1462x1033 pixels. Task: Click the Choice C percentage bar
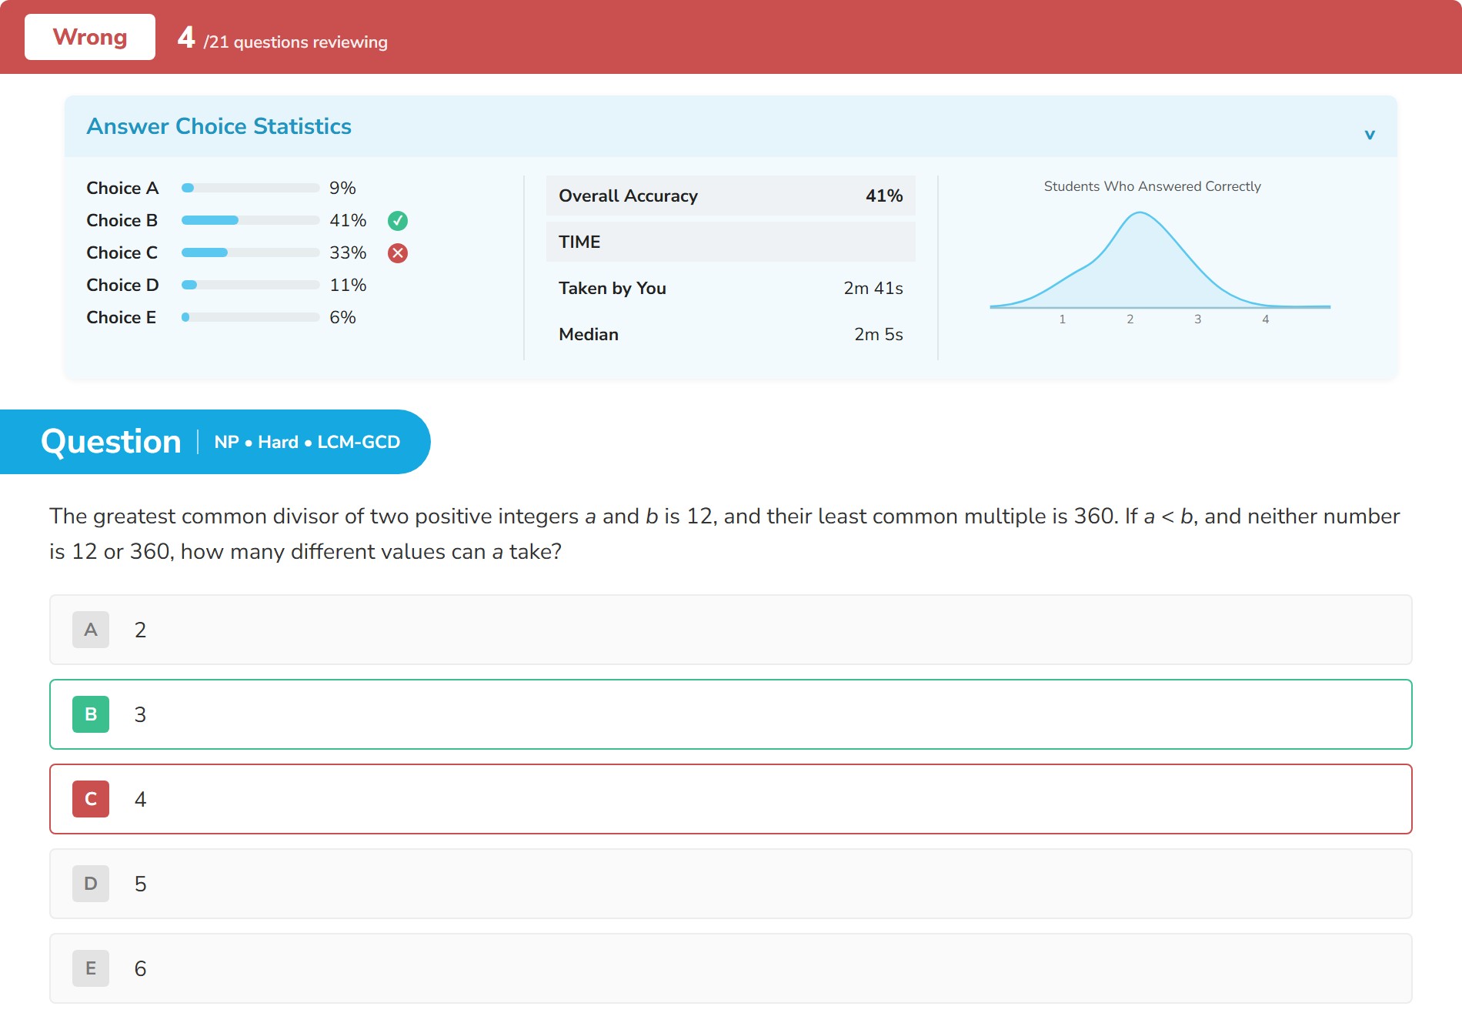(250, 252)
